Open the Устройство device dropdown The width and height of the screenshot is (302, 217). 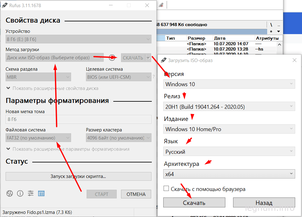click(79, 39)
